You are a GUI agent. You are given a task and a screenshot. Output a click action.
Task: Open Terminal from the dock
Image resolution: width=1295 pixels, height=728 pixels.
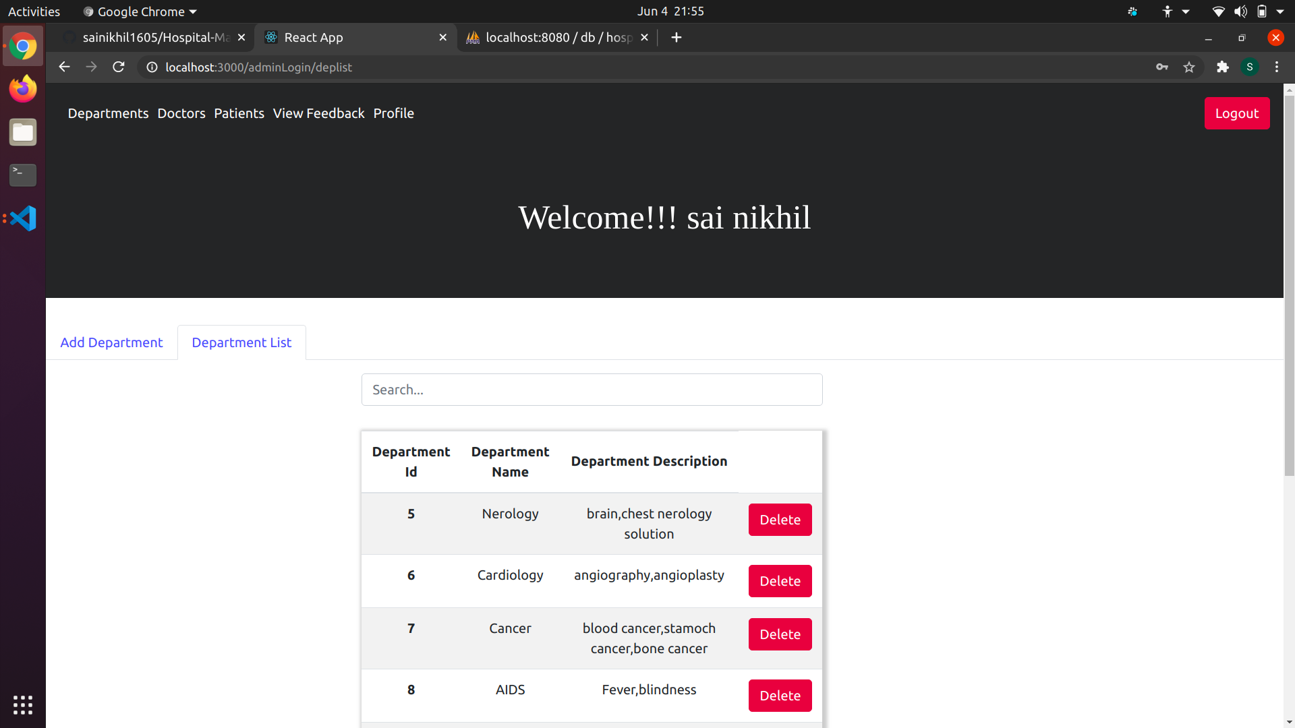[23, 175]
